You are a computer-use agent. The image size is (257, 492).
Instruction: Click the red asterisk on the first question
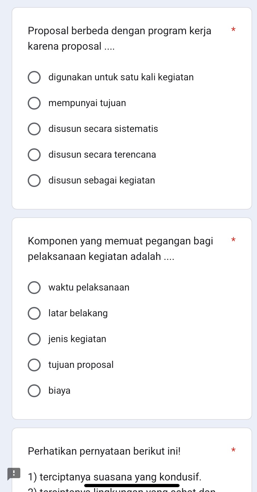(233, 30)
